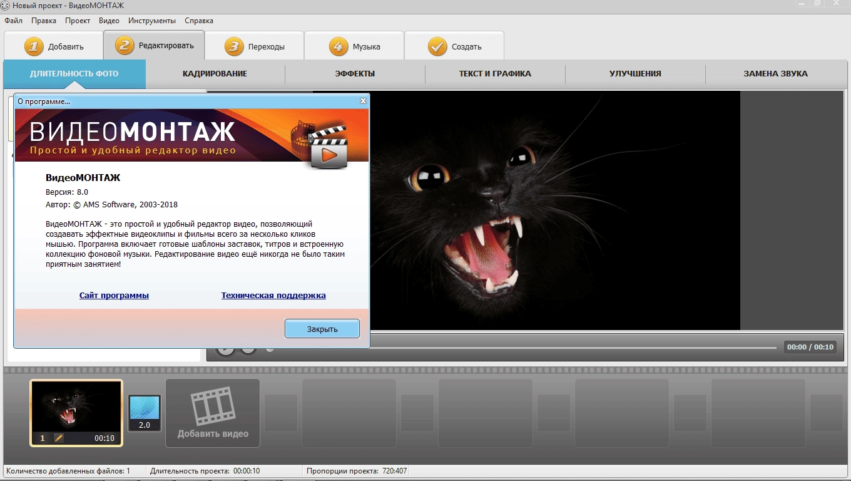Switch to the КАДРИРОВАНИЕ sub-tab

215,73
